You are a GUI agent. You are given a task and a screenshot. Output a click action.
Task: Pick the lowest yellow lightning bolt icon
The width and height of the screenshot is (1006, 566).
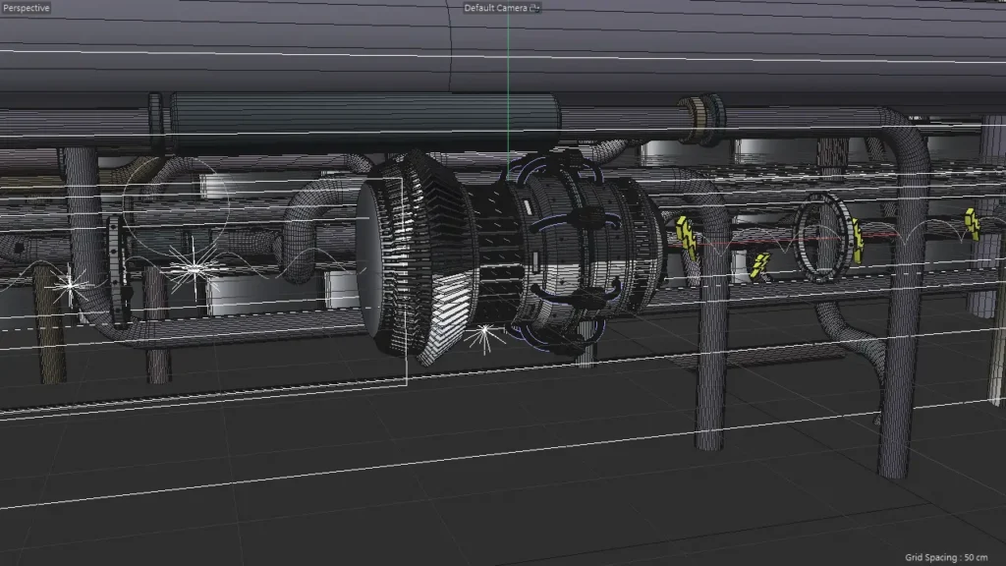[758, 265]
